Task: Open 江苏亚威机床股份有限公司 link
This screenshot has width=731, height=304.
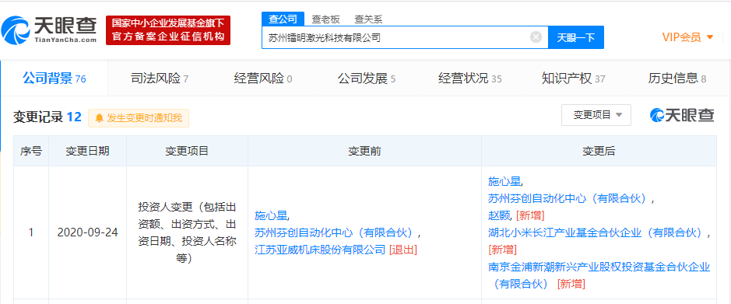Action: tap(320, 250)
